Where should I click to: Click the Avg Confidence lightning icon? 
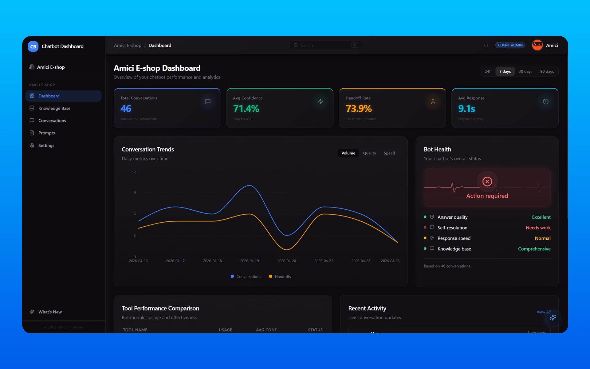pos(321,101)
